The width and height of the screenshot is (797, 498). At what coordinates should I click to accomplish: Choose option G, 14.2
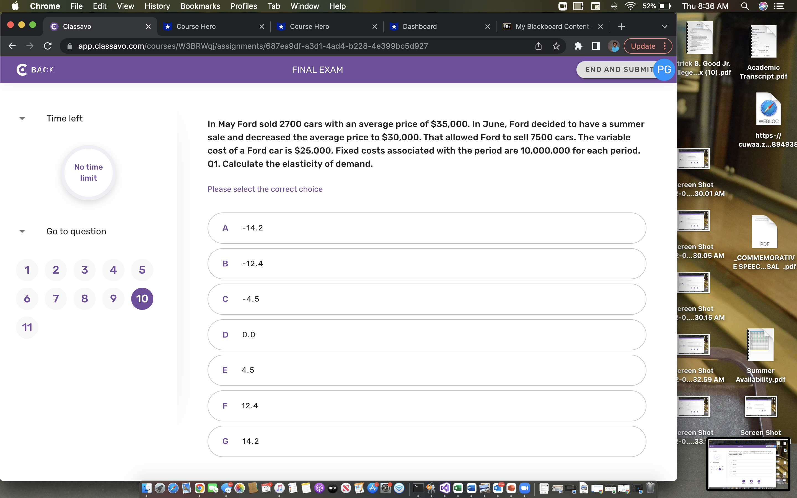[x=426, y=441]
